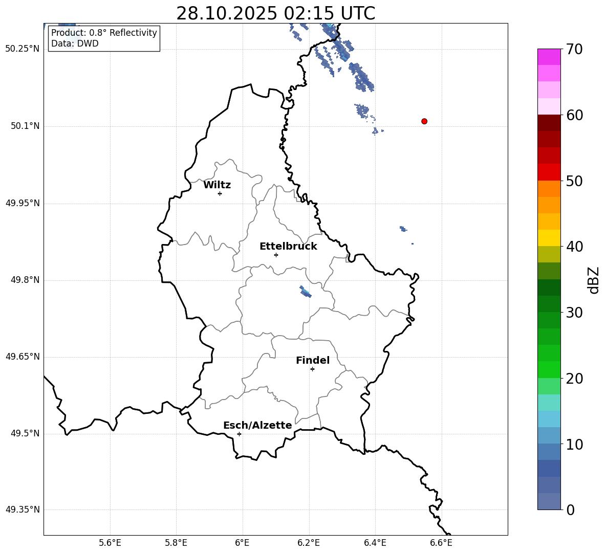Screen dimensions: 606x553
Task: Click the cross marker below the Esch/Alzette label
Action: [239, 434]
